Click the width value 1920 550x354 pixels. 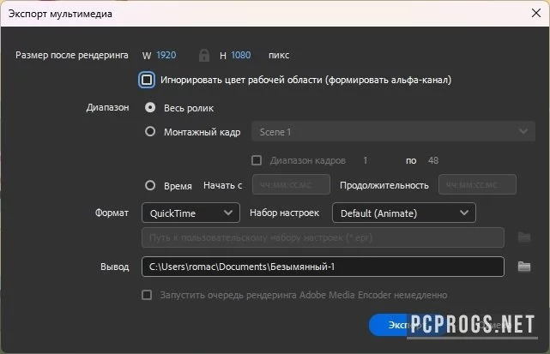[x=166, y=55]
